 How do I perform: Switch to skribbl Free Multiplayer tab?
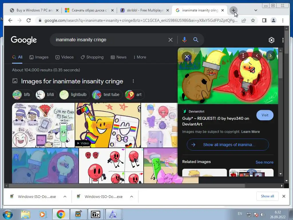[144, 10]
